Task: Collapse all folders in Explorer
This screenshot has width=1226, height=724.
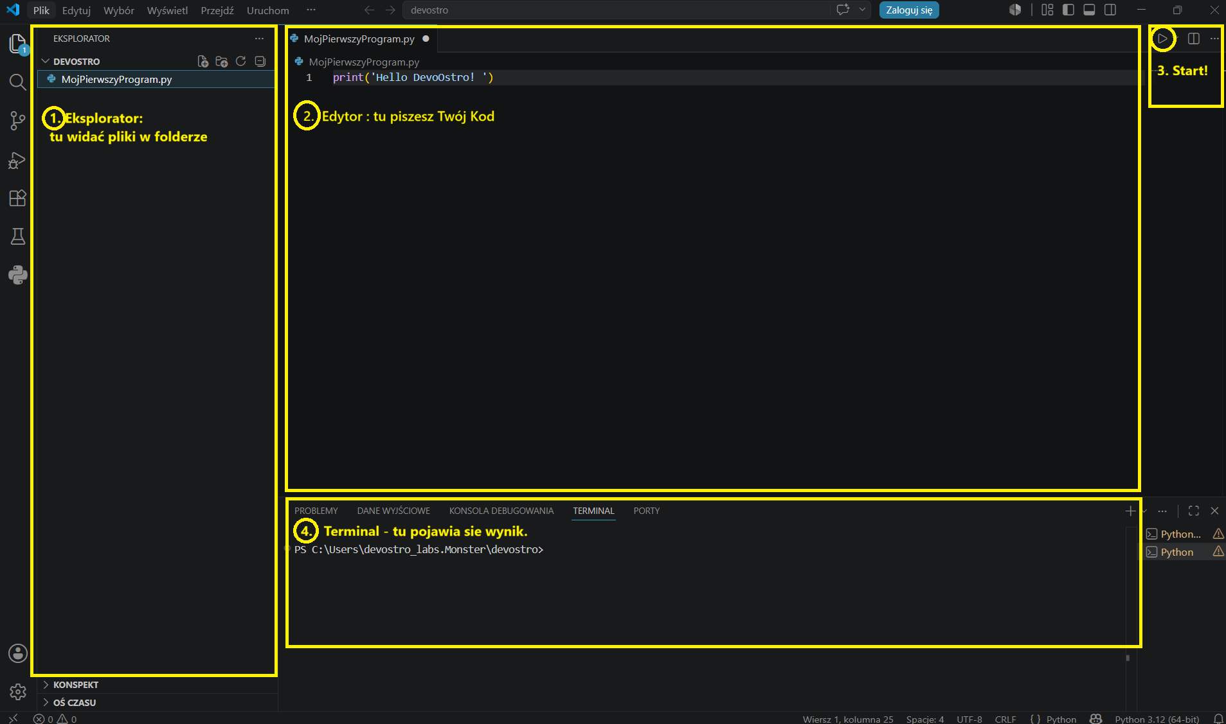Action: (260, 62)
